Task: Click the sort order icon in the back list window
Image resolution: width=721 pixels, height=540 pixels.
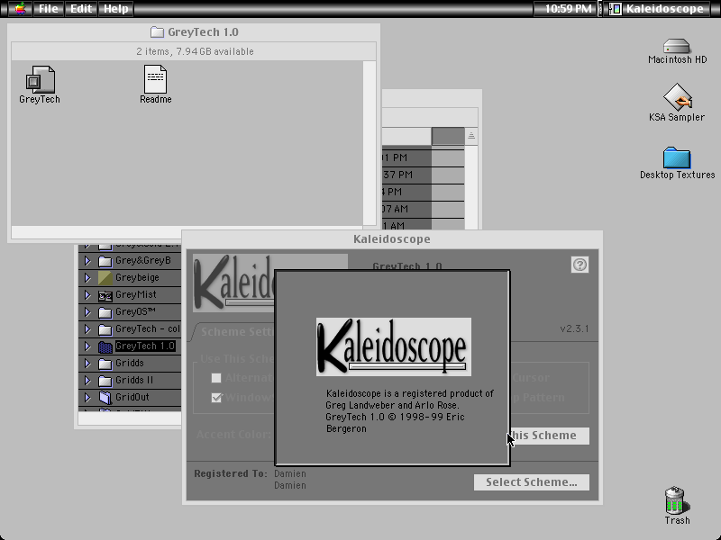Action: pyautogui.click(x=471, y=136)
